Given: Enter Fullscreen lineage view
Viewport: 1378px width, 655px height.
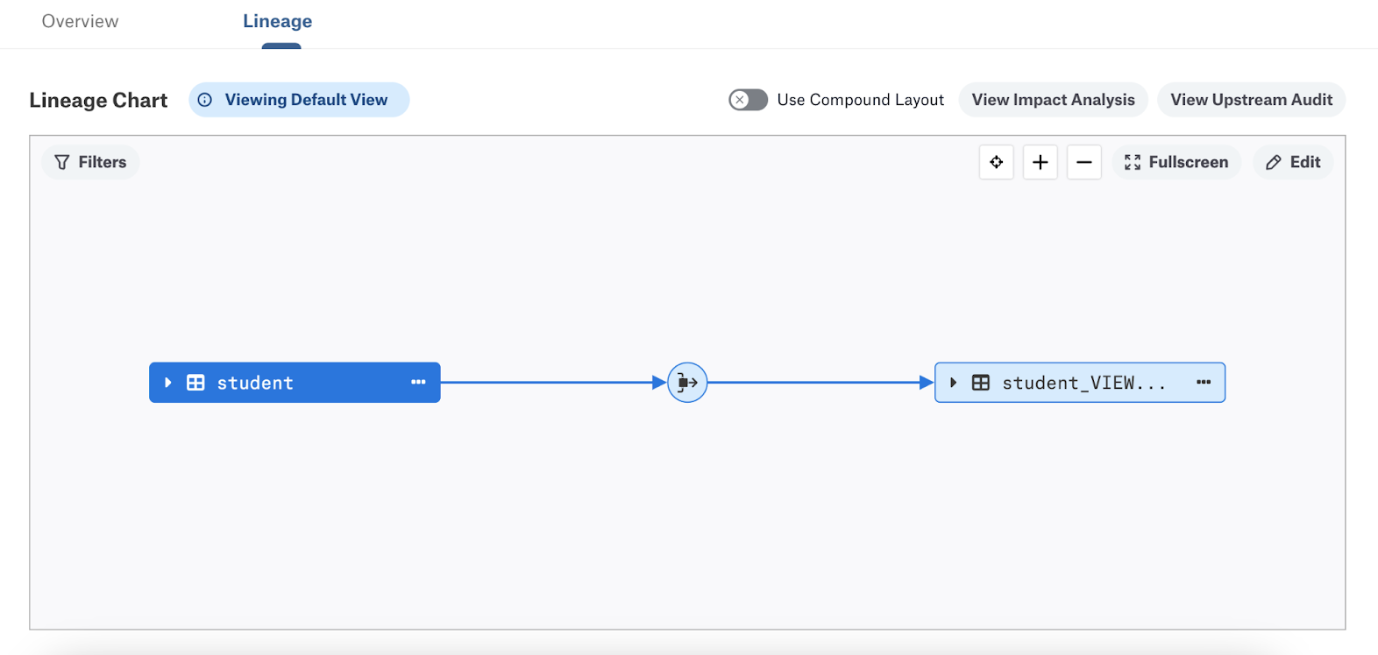Looking at the screenshot, I should click(1176, 162).
